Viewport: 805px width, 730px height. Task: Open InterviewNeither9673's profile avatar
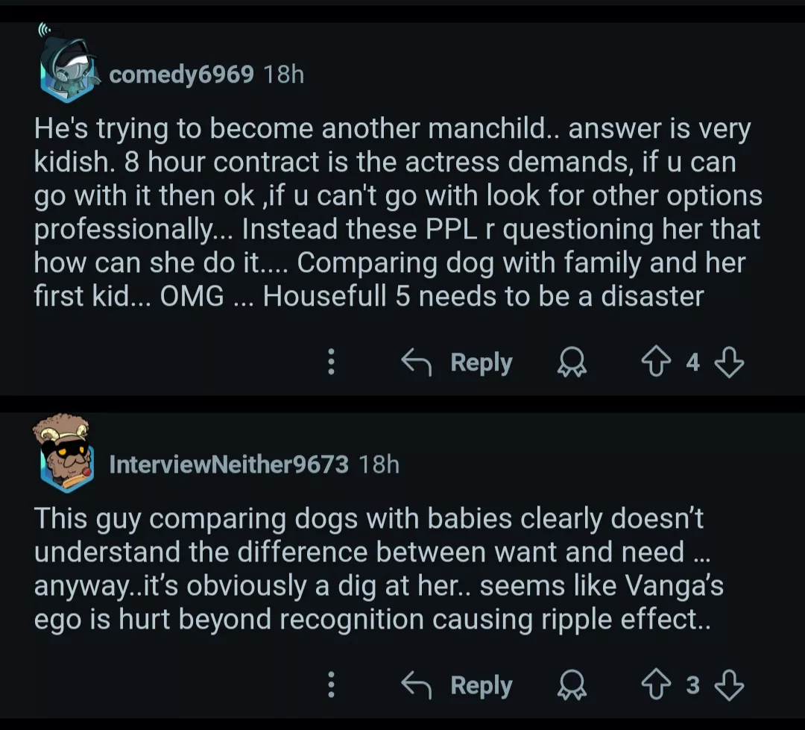65,456
